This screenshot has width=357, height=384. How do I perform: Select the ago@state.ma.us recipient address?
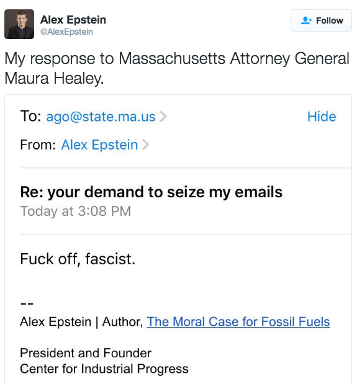pyautogui.click(x=101, y=117)
